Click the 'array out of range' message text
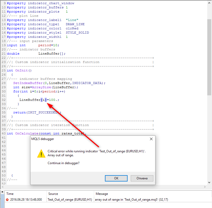 tap(132, 200)
